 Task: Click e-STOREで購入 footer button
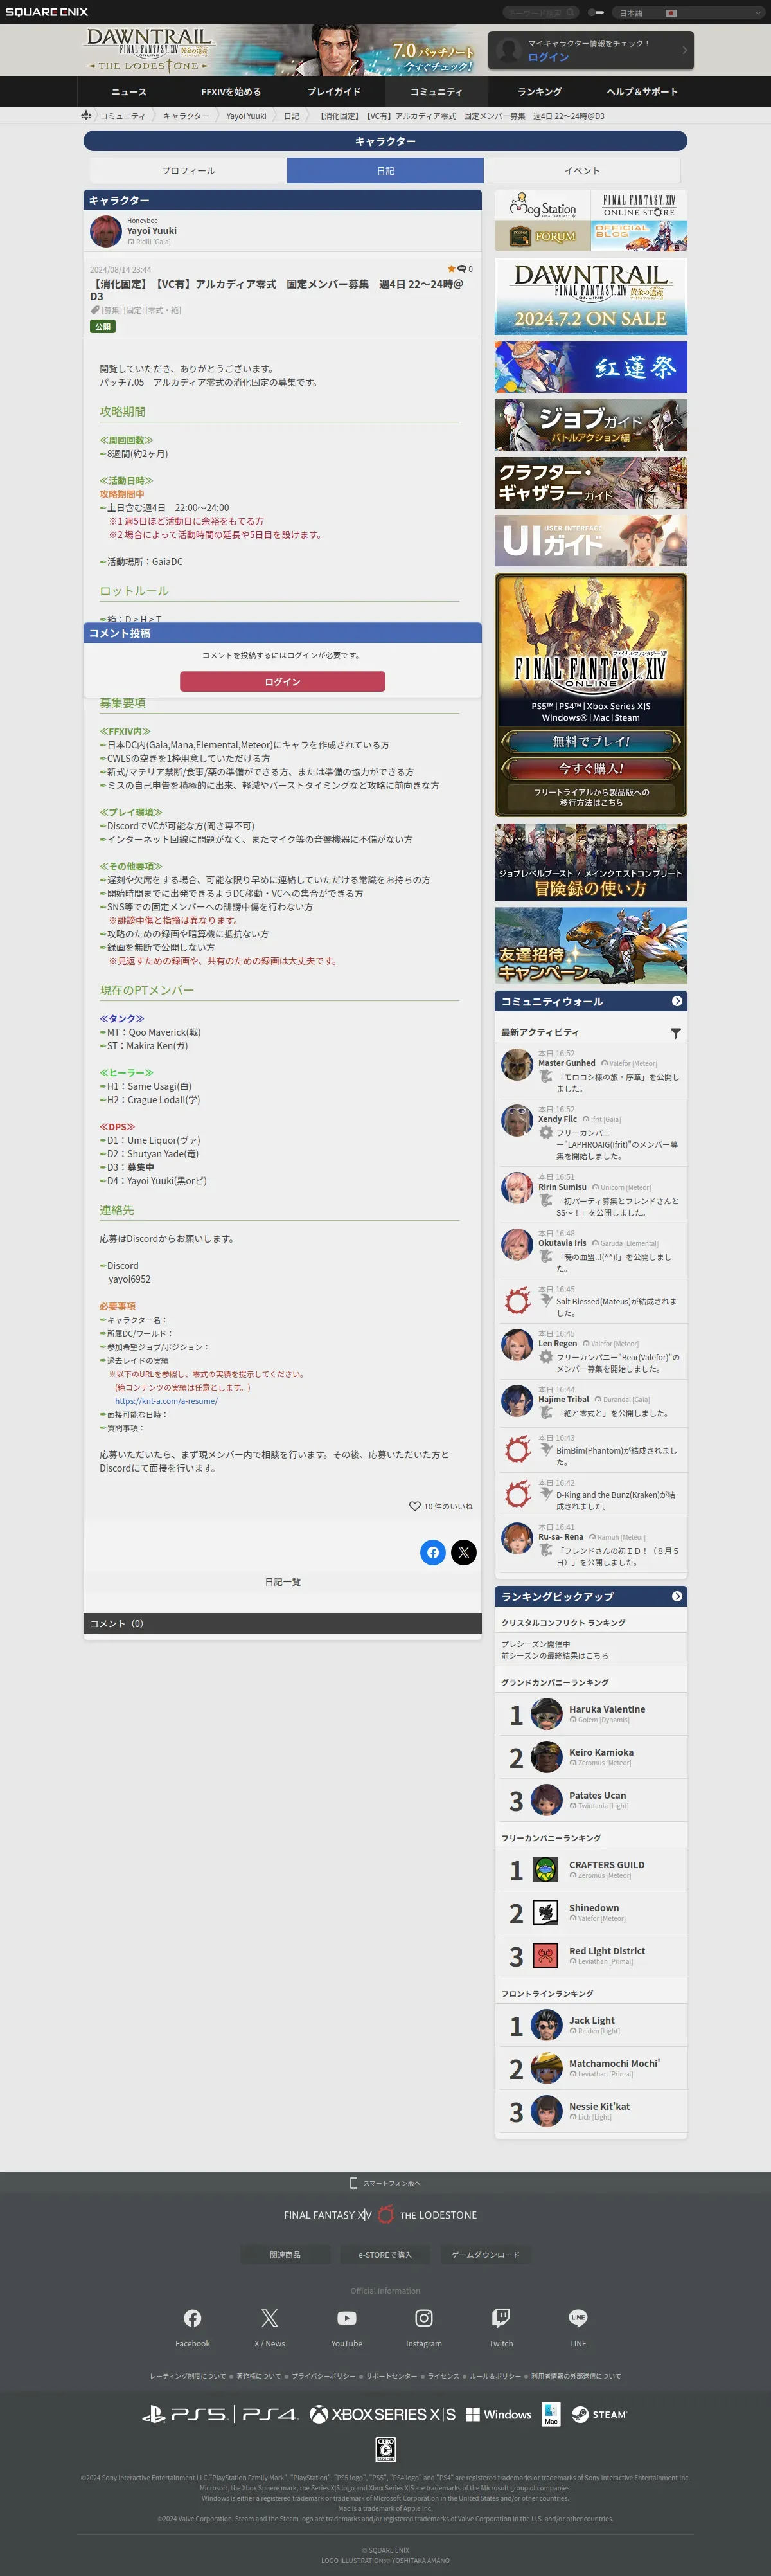click(385, 2254)
